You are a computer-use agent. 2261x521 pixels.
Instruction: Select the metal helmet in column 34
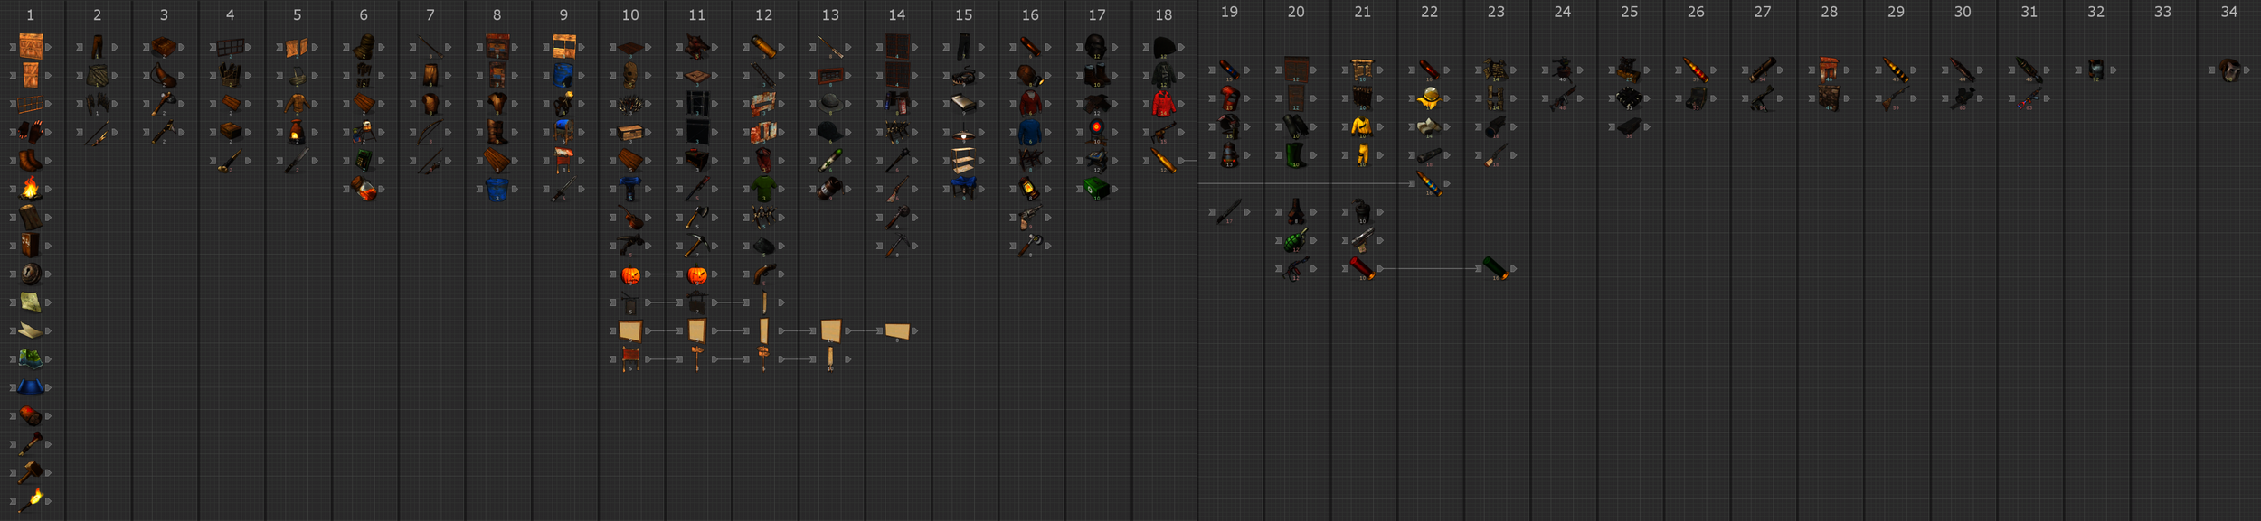click(2228, 70)
